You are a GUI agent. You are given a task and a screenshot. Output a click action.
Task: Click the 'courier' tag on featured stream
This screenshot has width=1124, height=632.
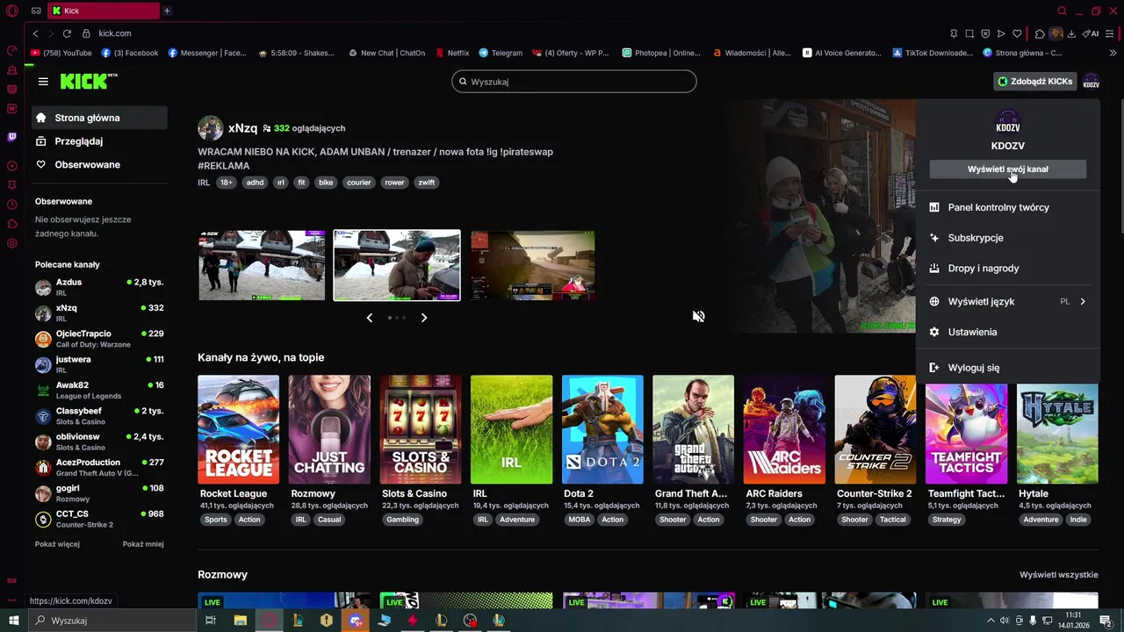(x=358, y=183)
